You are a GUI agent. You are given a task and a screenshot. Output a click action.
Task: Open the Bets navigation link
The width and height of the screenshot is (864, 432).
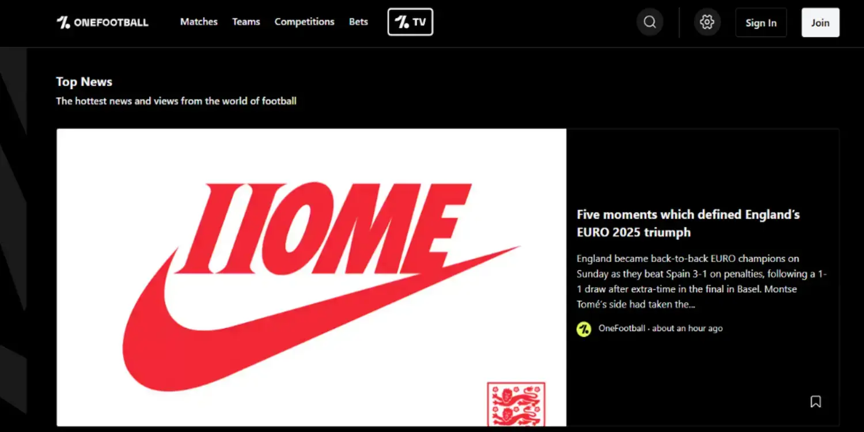[358, 22]
